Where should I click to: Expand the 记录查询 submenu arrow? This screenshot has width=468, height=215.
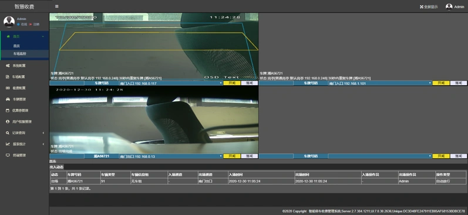coord(43,133)
